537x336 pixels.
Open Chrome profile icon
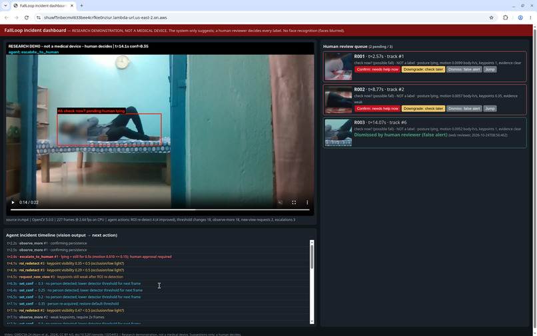tap(520, 17)
